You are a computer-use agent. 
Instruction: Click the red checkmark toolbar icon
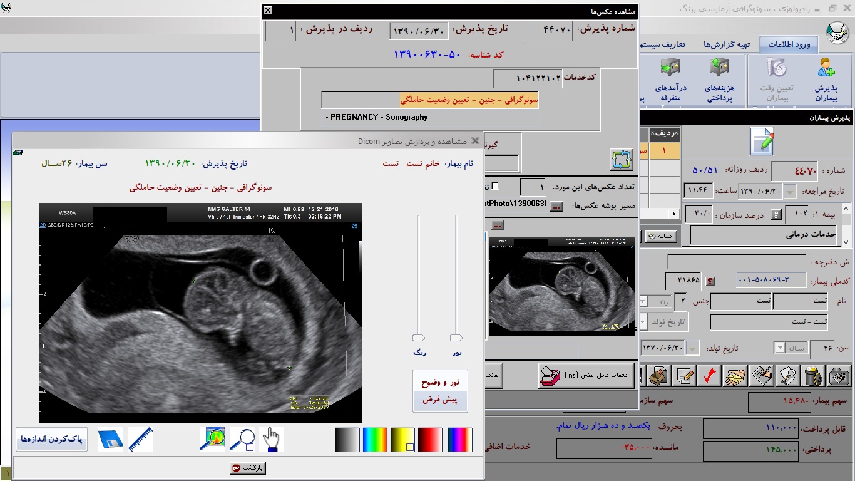tap(709, 376)
